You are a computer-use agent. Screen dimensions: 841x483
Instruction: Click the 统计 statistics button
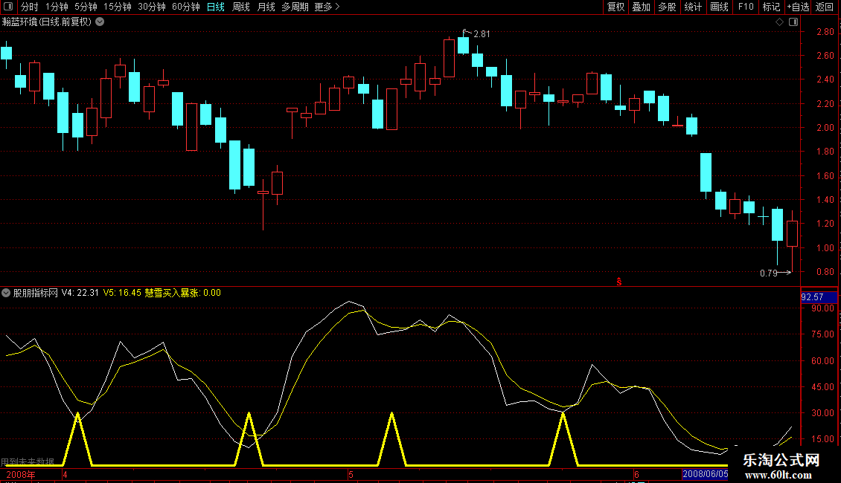tap(693, 7)
